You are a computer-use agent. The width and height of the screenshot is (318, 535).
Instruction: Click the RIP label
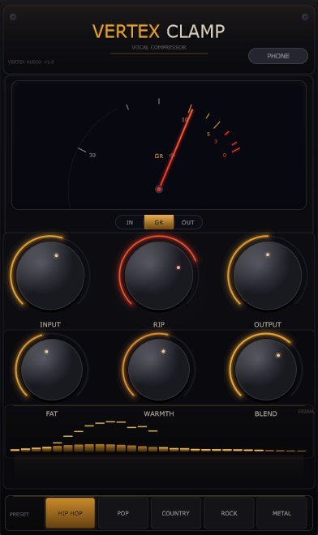[x=159, y=324]
